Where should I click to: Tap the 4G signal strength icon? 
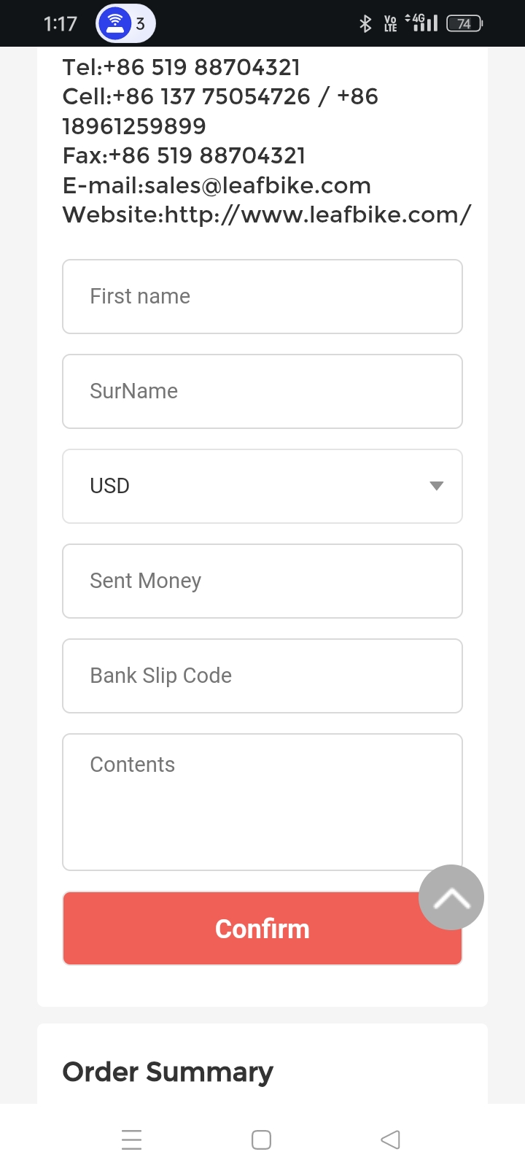[x=421, y=23]
